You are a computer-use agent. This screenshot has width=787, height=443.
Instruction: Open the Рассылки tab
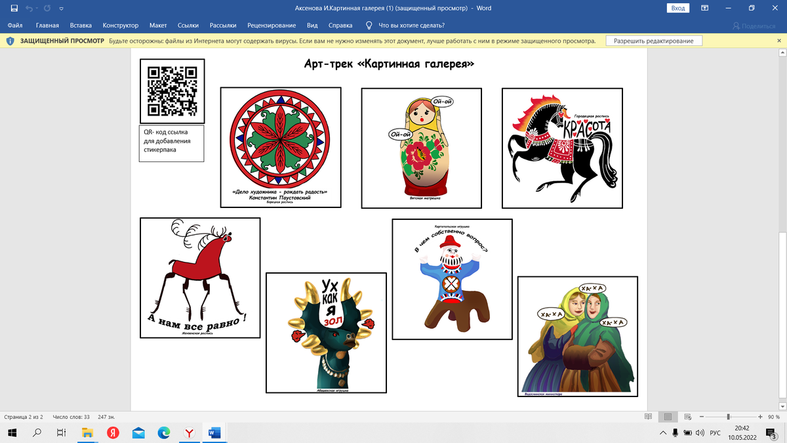(x=223, y=26)
